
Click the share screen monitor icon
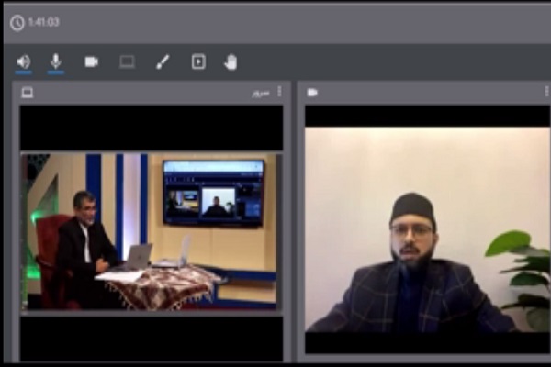[x=127, y=61]
